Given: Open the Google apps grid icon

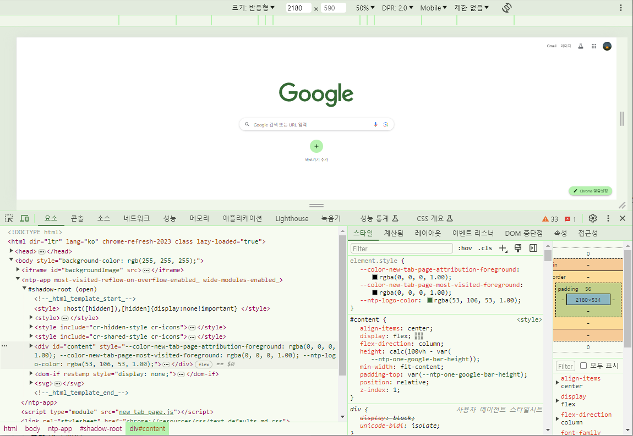Looking at the screenshot, I should (594, 46).
